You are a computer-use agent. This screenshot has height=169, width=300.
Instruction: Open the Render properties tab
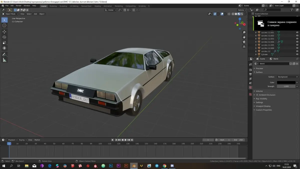250,70
